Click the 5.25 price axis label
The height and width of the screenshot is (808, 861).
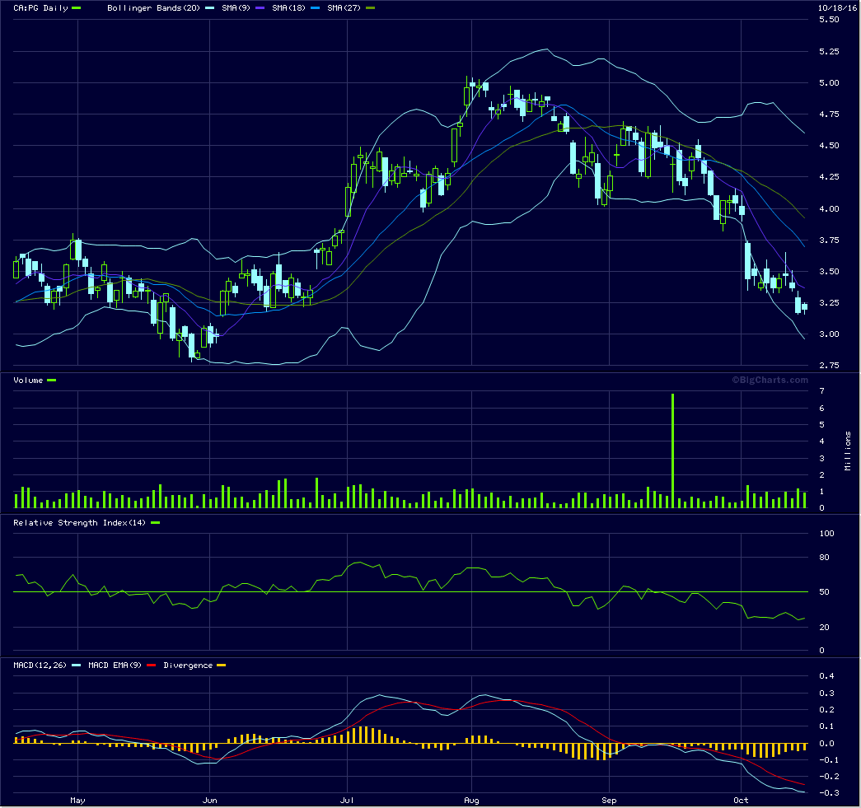(x=829, y=52)
